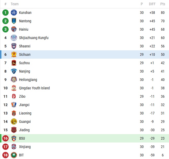Click the Shijiazhuang Kungfu crest
The height and width of the screenshot is (159, 169).
point(14,38)
